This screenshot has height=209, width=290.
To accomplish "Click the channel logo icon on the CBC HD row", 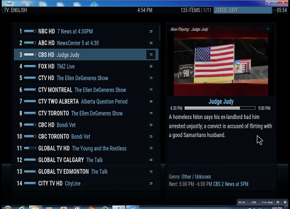I will pyautogui.click(x=151, y=125).
